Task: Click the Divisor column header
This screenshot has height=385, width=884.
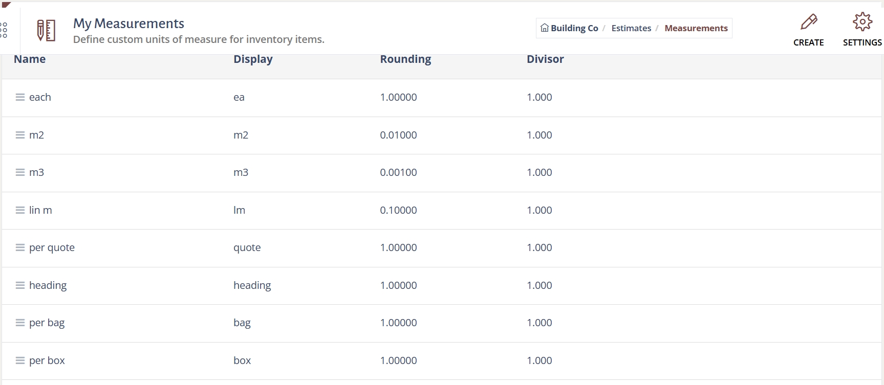Action: [x=545, y=59]
